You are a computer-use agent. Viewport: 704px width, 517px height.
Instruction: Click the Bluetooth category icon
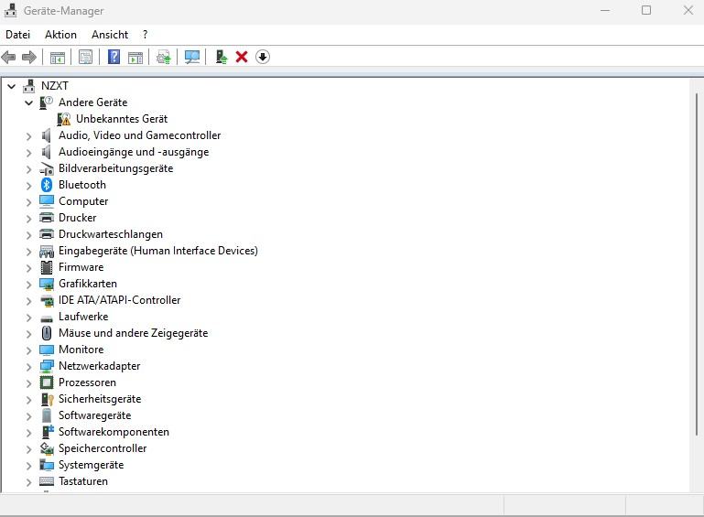point(47,185)
